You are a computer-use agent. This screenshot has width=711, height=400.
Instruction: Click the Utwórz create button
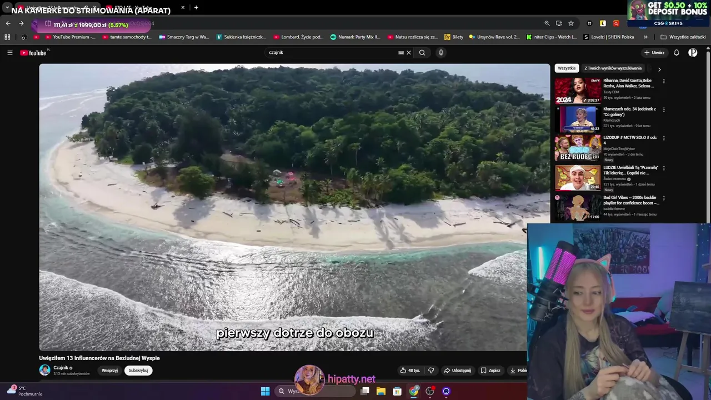coord(654,53)
